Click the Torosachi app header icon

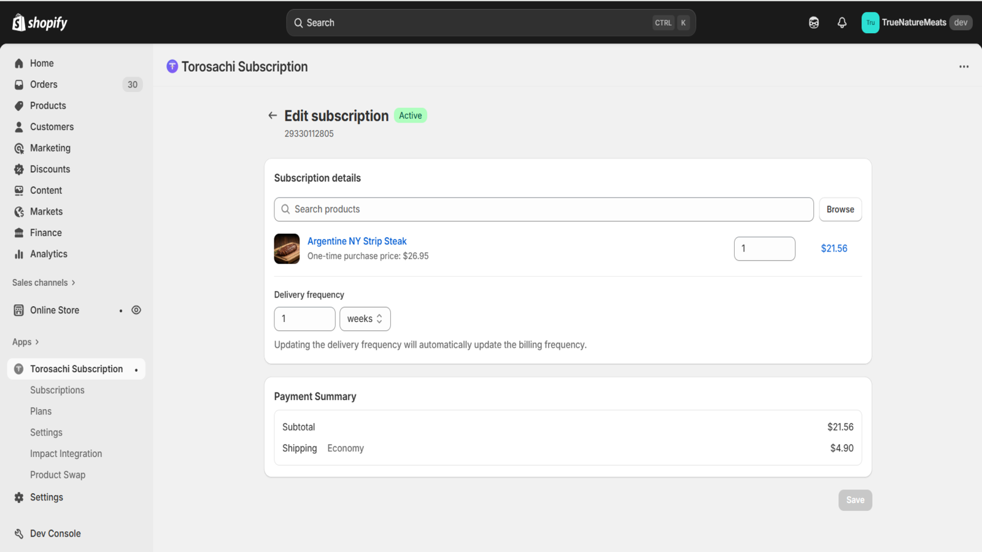click(172, 66)
